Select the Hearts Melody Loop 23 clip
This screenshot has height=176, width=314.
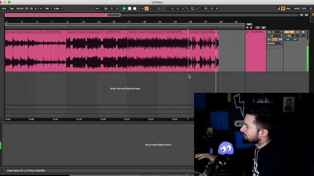pyautogui.click(x=157, y=32)
